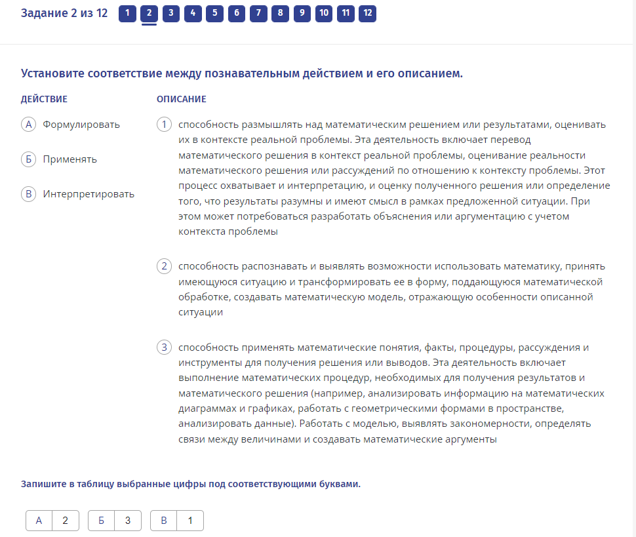
Task: Switch to task number 5
Action: click(215, 13)
